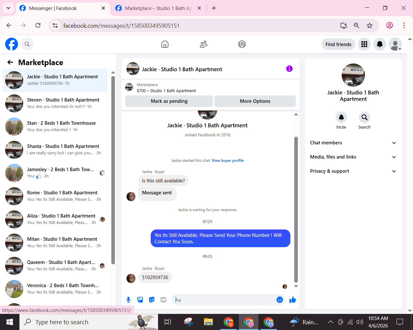Screen dimensions: 413x330
Task: Click the Find friends button
Action: pos(338,44)
